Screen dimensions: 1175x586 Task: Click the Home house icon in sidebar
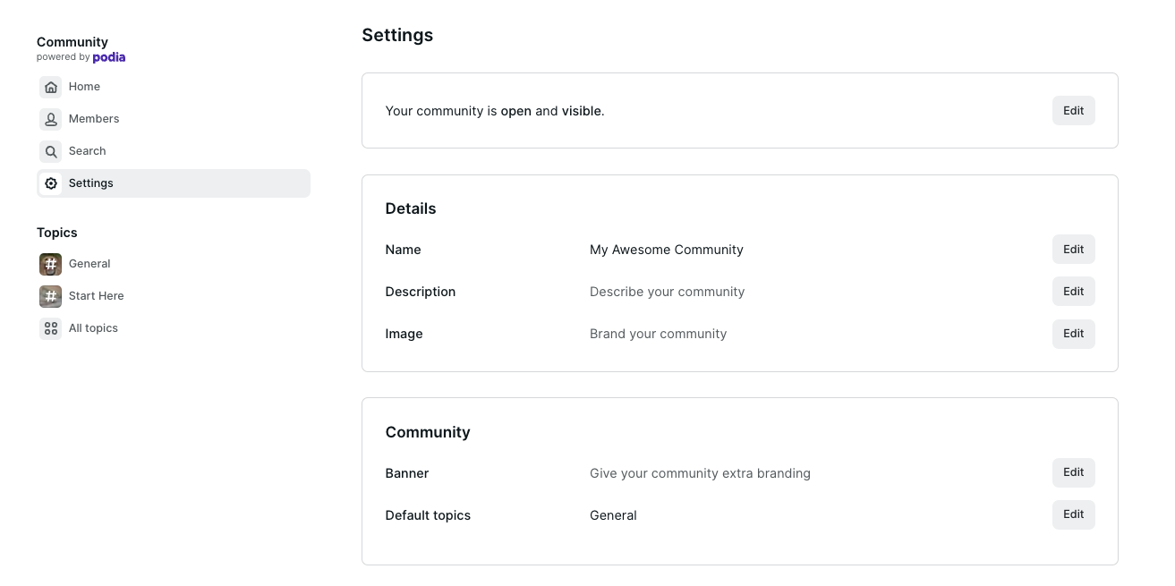click(x=51, y=87)
